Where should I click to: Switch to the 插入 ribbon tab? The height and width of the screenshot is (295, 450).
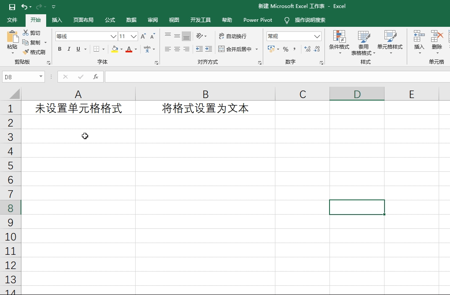point(57,20)
